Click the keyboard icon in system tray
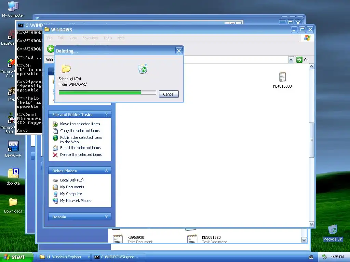The height and width of the screenshot is (262, 350). point(311,257)
